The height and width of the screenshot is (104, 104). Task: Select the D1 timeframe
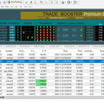click(21, 6)
